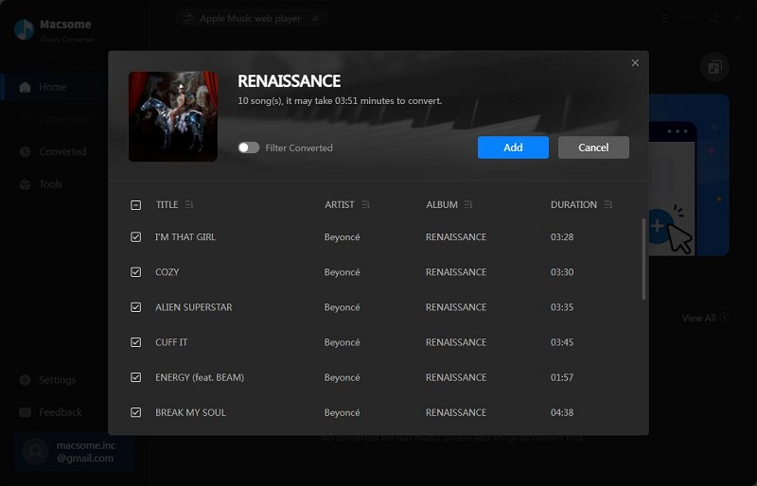Cancel the RENAISSANCE song selection dialog
Screen dimensions: 757x486
593,148
